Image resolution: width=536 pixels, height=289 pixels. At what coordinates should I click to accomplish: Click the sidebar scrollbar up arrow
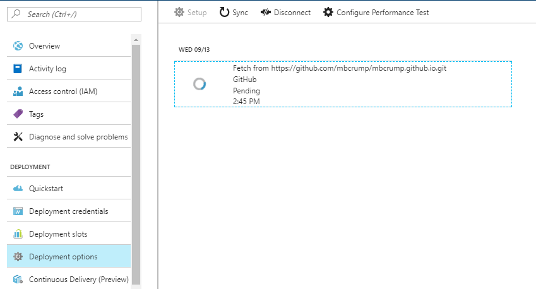(136, 40)
